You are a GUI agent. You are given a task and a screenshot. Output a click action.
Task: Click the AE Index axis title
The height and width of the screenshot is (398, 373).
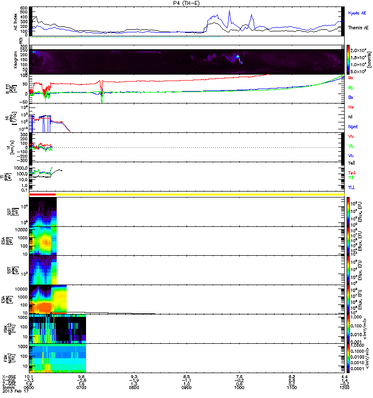(x=15, y=22)
